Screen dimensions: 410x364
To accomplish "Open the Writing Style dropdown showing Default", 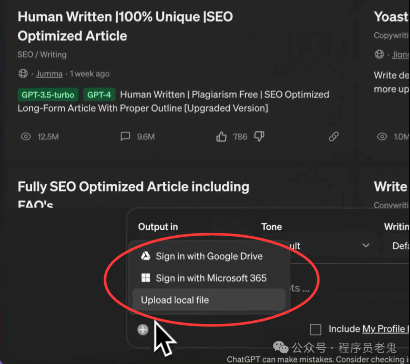I will click(x=401, y=246).
